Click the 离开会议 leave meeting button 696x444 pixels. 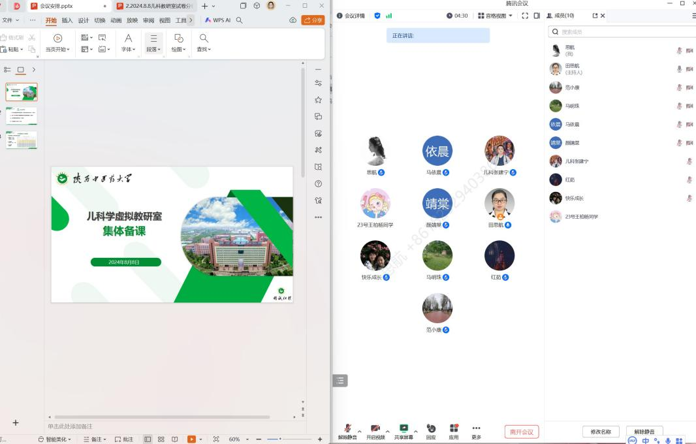point(522,432)
